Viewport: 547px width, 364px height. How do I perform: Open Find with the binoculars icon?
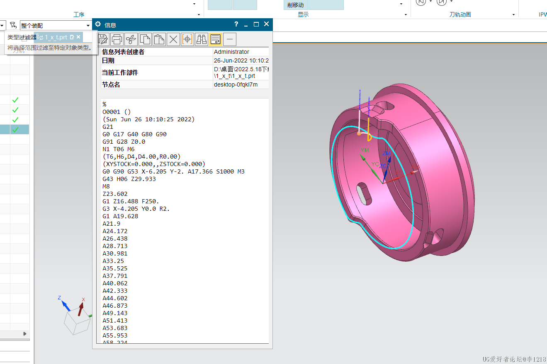pos(202,39)
